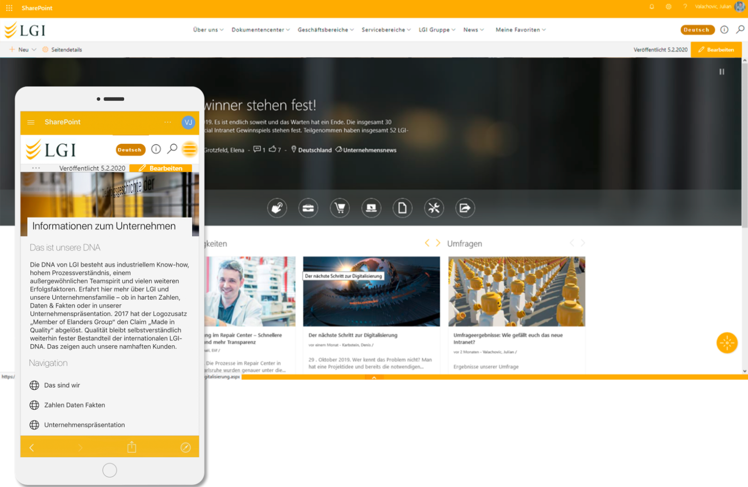This screenshot has height=487, width=748.
Task: Click the info icon beside desktop Deutsch button
Action: tap(725, 30)
